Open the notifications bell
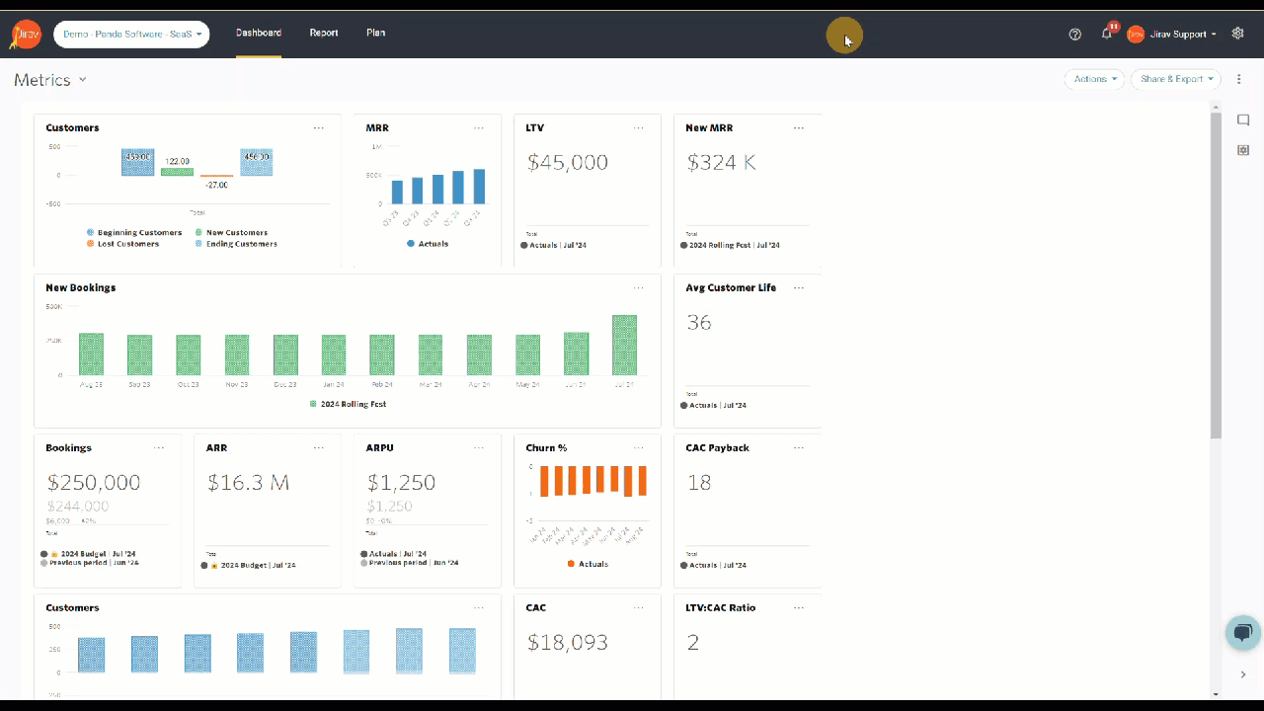The image size is (1264, 711). coord(1106,34)
